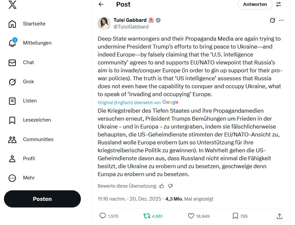
Task: Toggle like on the post
Action: (x=191, y=216)
